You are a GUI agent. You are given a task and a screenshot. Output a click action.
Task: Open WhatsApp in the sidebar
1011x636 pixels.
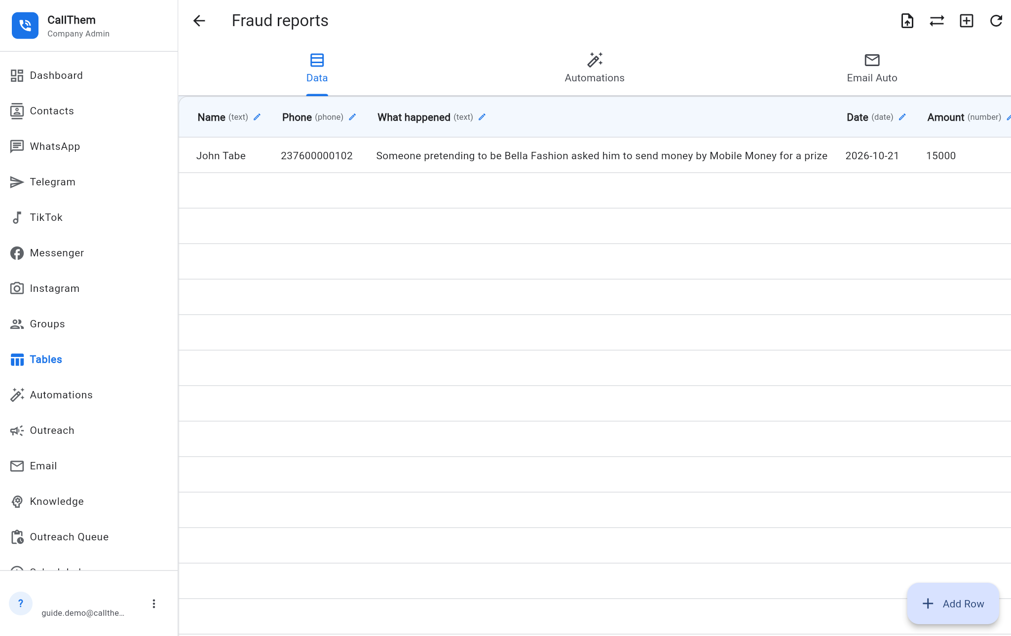click(89, 146)
